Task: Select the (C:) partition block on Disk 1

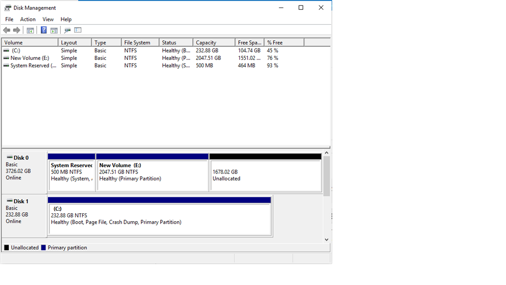Action: click(160, 216)
